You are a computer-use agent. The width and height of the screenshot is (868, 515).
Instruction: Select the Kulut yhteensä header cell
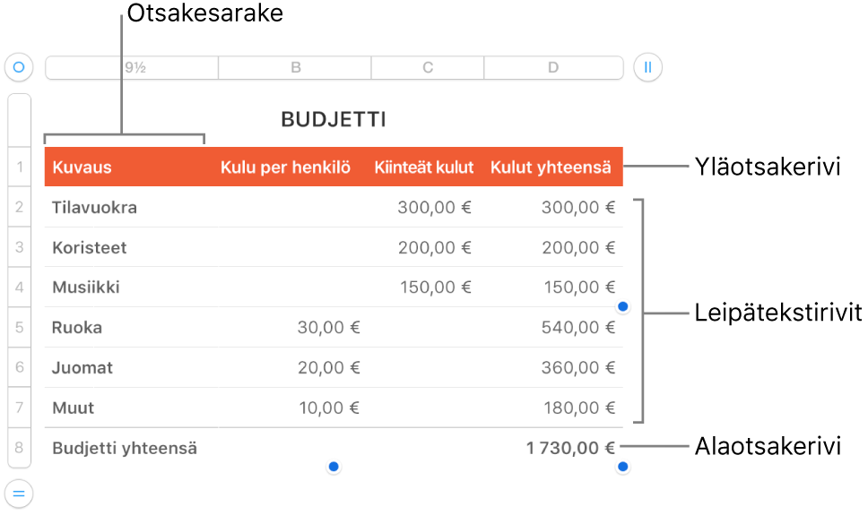point(551,167)
